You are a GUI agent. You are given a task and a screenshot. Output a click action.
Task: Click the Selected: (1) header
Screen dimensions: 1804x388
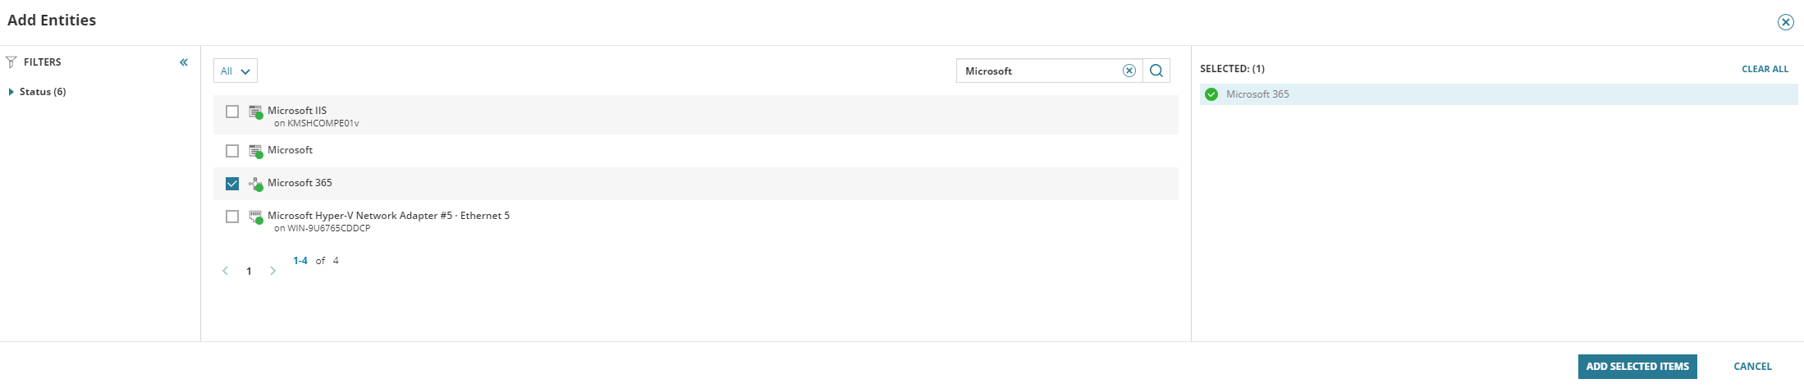click(x=1232, y=69)
